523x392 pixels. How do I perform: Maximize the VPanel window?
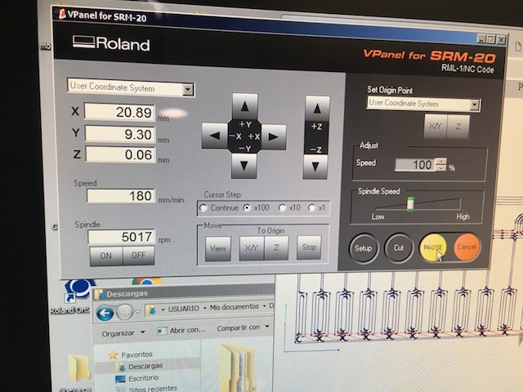point(490,39)
